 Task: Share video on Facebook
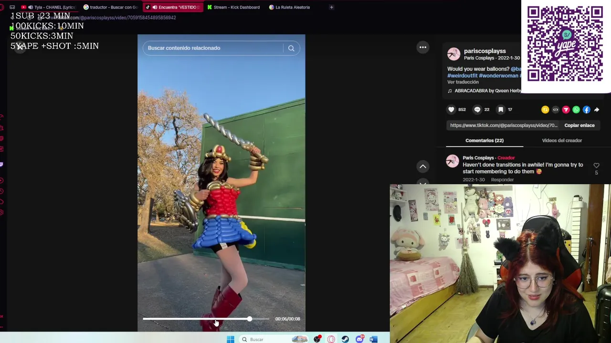point(586,110)
